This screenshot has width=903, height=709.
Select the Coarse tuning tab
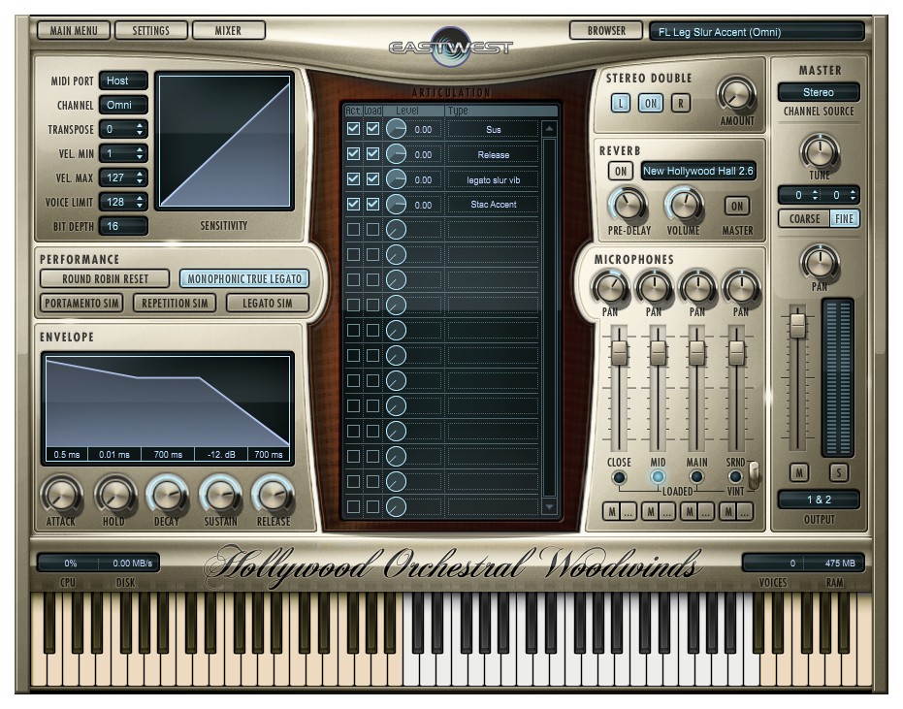[x=804, y=219]
